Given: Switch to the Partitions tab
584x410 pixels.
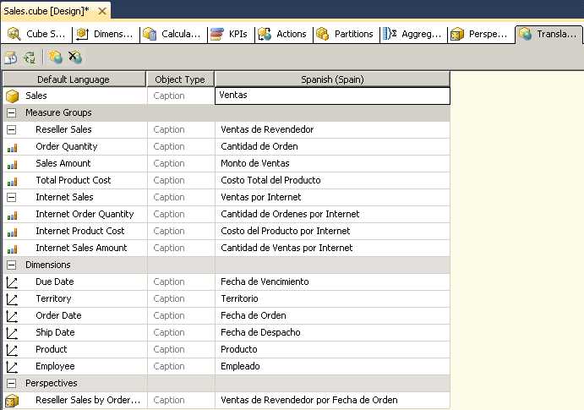Looking at the screenshot, I should (346, 35).
